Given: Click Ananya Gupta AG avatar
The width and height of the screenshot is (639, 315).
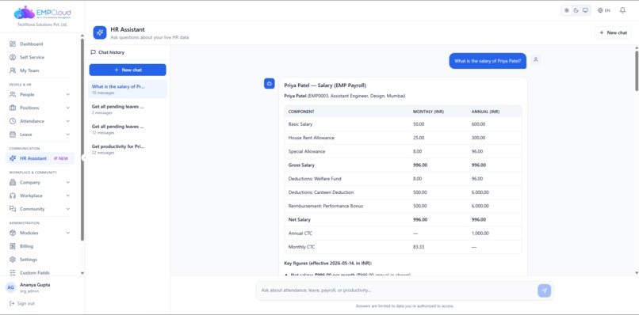Looking at the screenshot, I should pos(10,287).
